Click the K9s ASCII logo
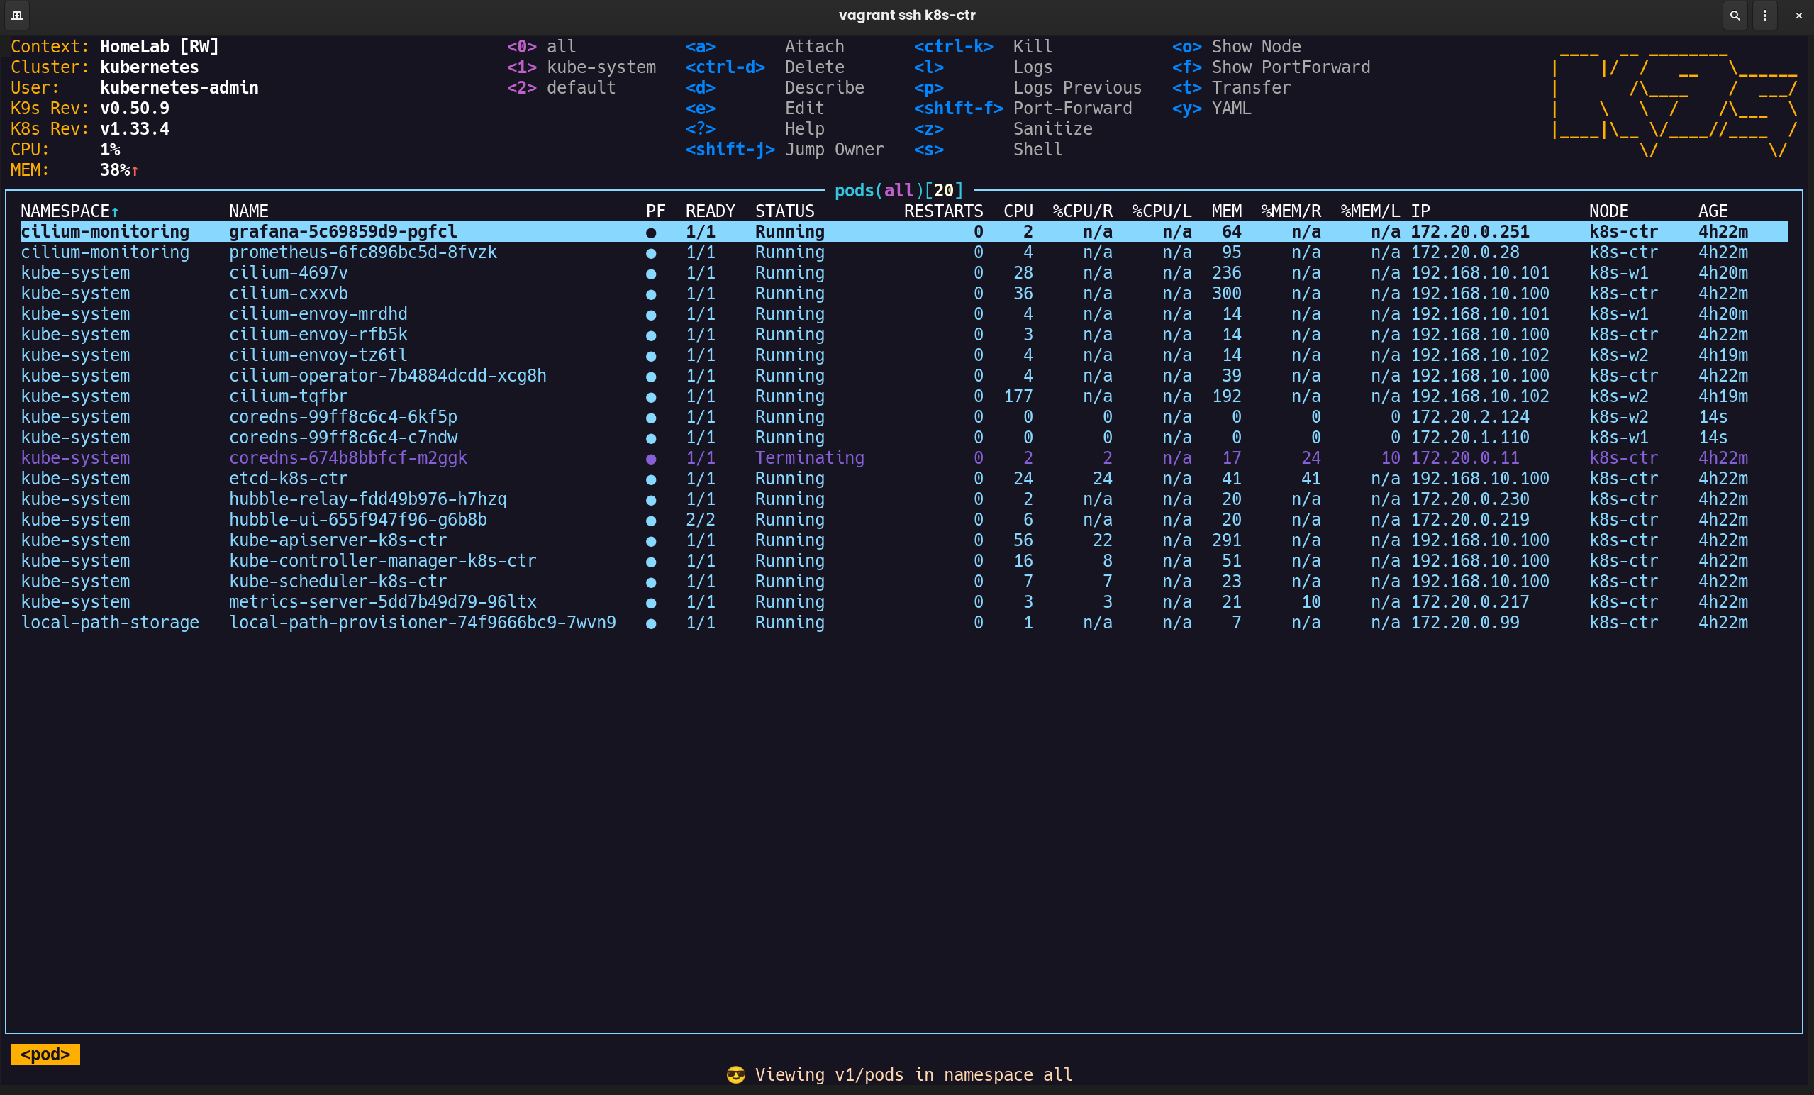 click(1676, 103)
